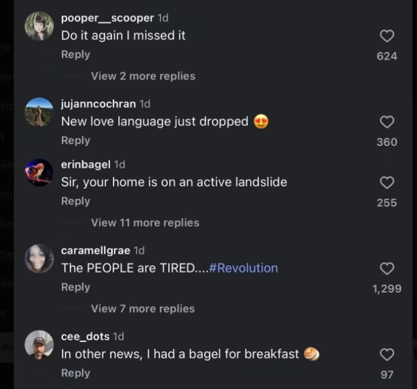Open pooper__scooper's profile picture
The height and width of the screenshot is (389, 417).
pos(39,26)
